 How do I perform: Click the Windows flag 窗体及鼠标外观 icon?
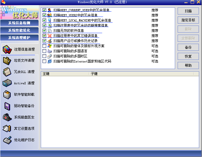pos(50,46)
